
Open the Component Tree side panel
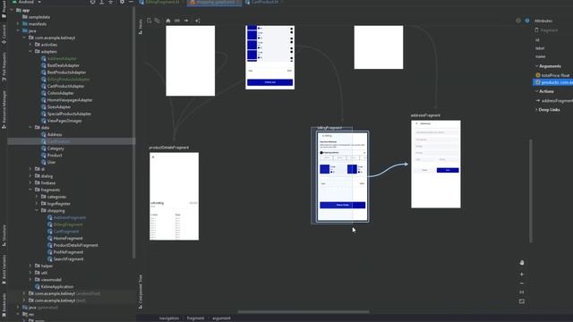[141, 292]
